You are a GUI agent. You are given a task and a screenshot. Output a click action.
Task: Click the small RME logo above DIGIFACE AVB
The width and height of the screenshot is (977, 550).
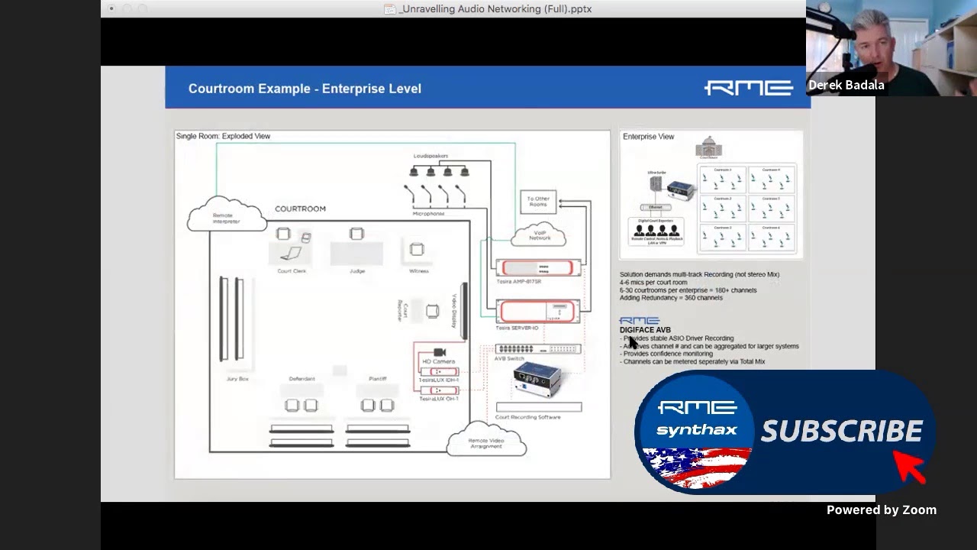[640, 321]
